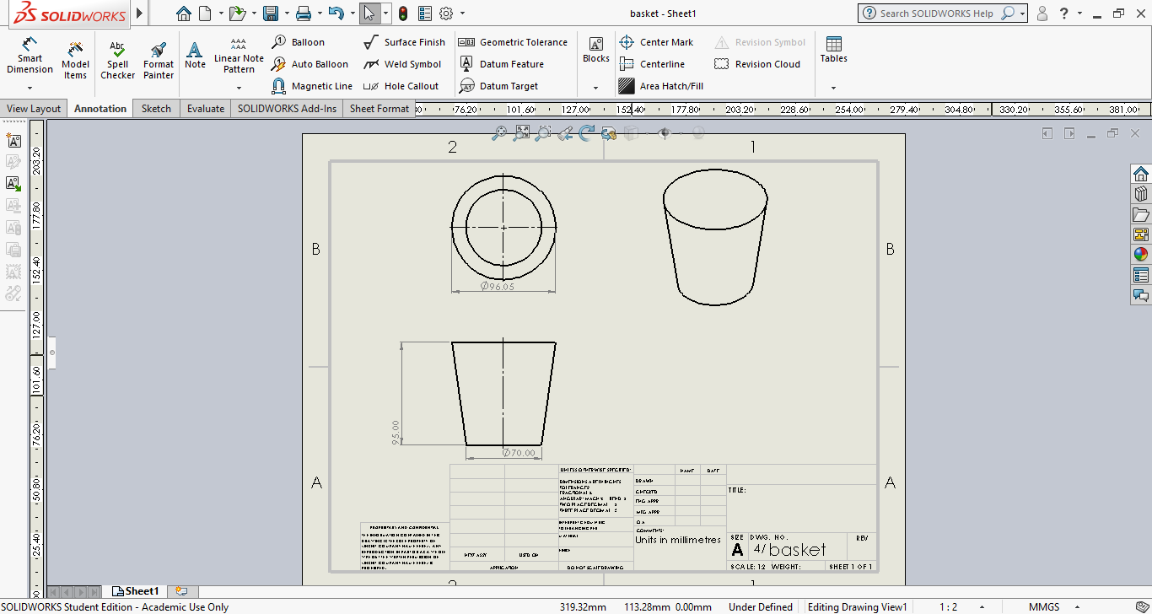The width and height of the screenshot is (1152, 614).
Task: Toggle the Format Painter tool
Action: [158, 59]
